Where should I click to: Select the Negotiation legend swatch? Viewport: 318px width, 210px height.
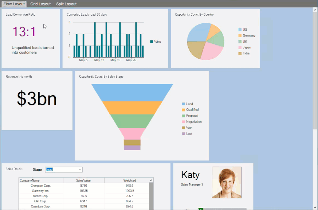pyautogui.click(x=183, y=122)
